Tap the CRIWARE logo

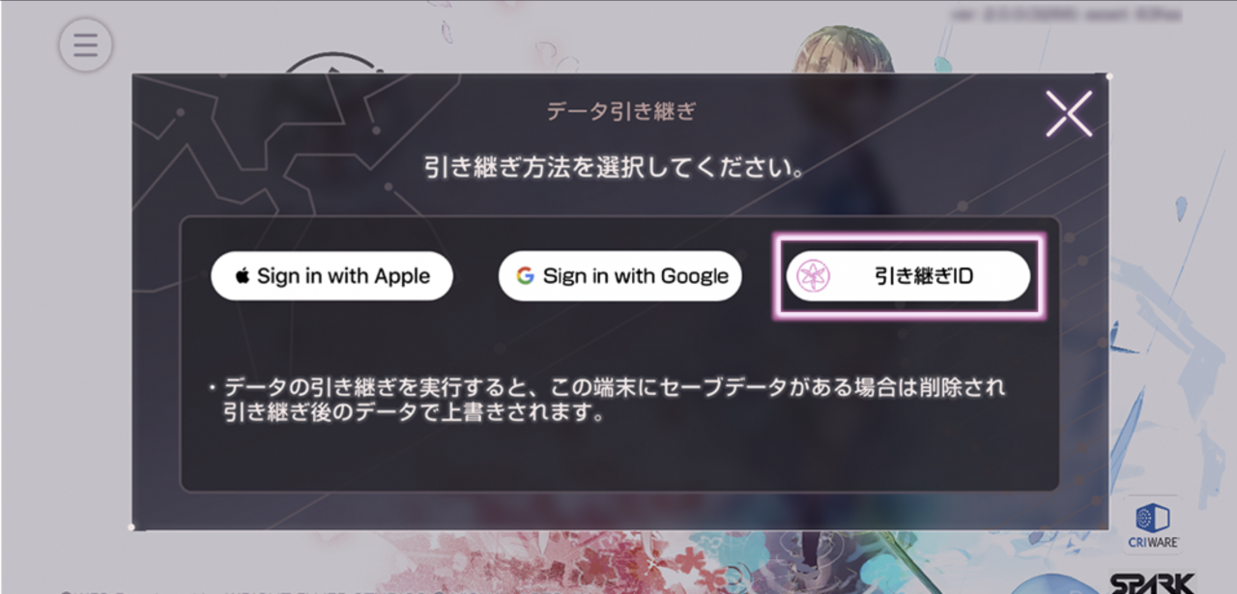(x=1153, y=525)
